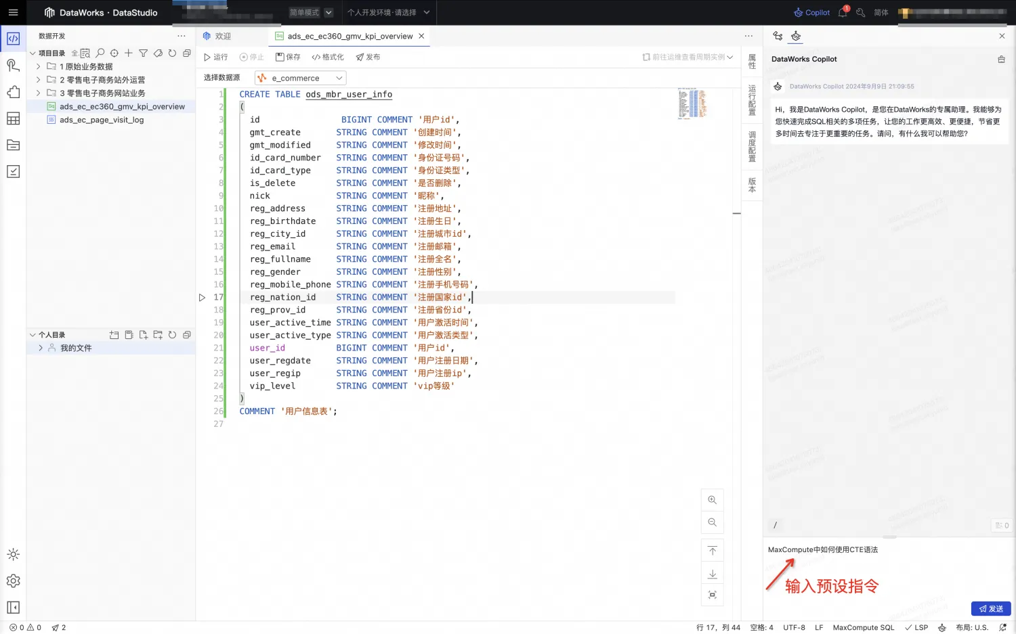Select ads_ec_ec360_gmv_kpi_overview in project tree
This screenshot has height=634, width=1016.
(122, 106)
